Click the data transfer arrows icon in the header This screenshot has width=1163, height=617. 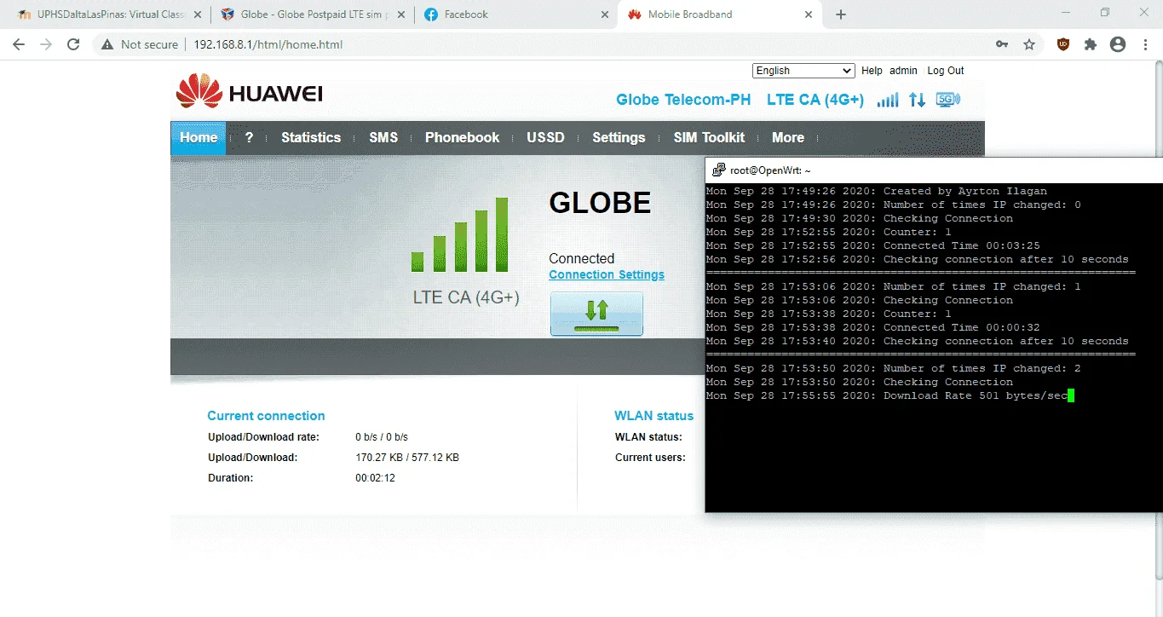(917, 100)
